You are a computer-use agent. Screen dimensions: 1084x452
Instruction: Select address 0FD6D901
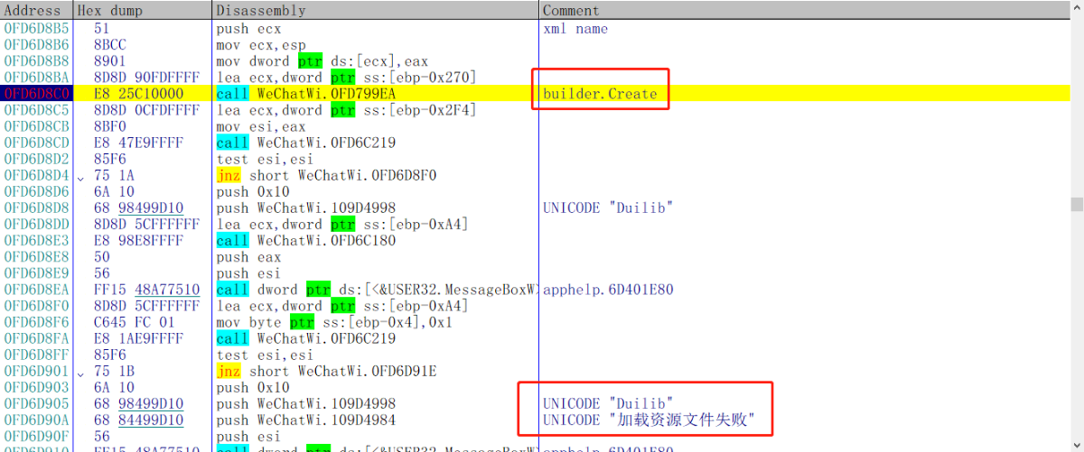coord(37,372)
